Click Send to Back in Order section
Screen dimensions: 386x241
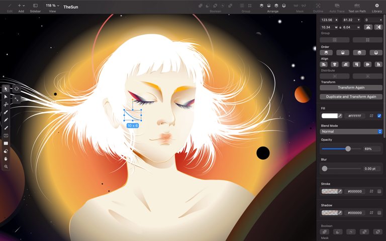(376, 53)
